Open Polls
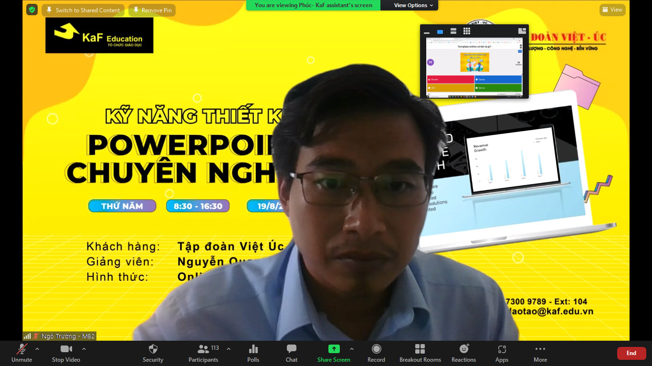This screenshot has width=652, height=366. click(x=253, y=354)
